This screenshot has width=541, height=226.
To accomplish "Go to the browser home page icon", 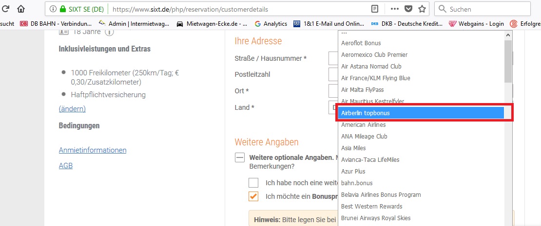I will (x=21, y=9).
